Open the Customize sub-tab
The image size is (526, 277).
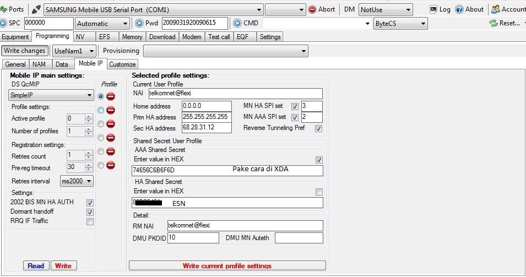(x=122, y=64)
